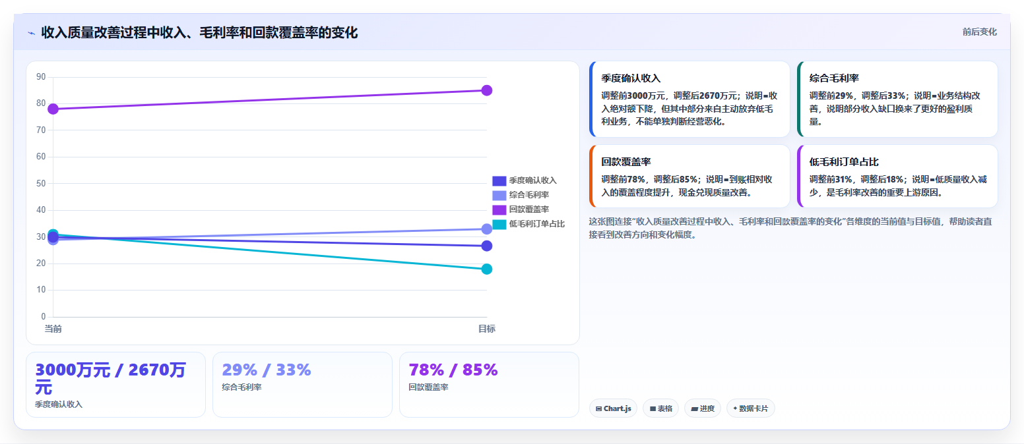Open the 综合毛利率 explanation card
Image resolution: width=1024 pixels, height=444 pixels.
coord(897,99)
